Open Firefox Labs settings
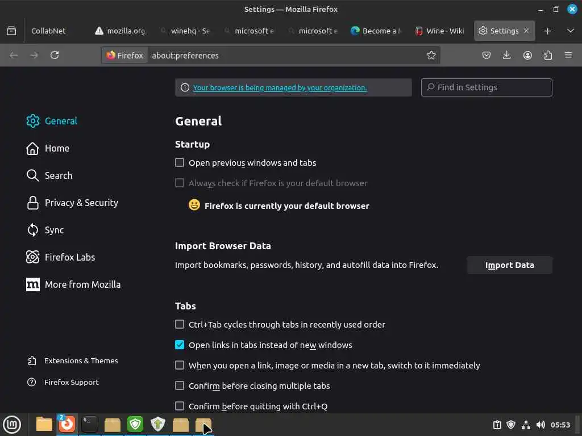 [x=60, y=257]
